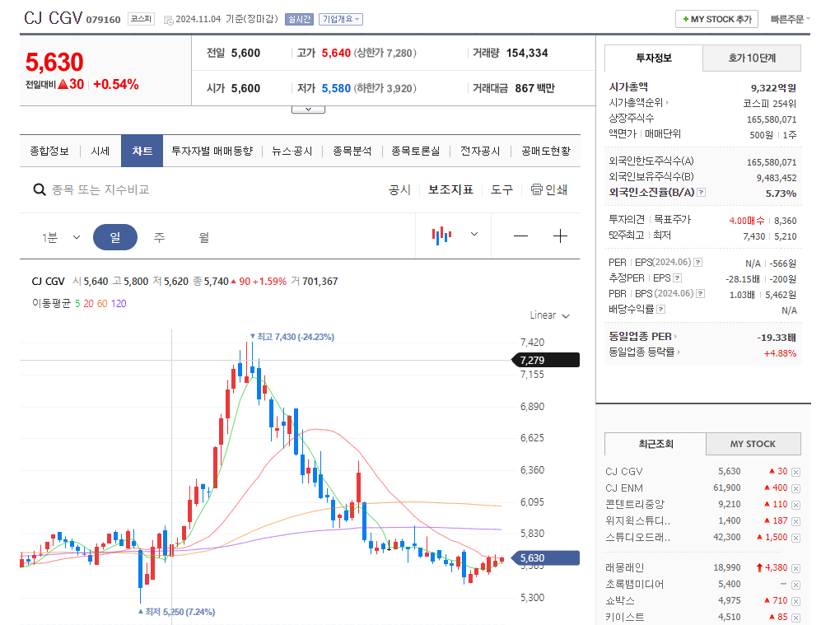Remove 콘텐트리중앙 from recent list

[x=795, y=505]
